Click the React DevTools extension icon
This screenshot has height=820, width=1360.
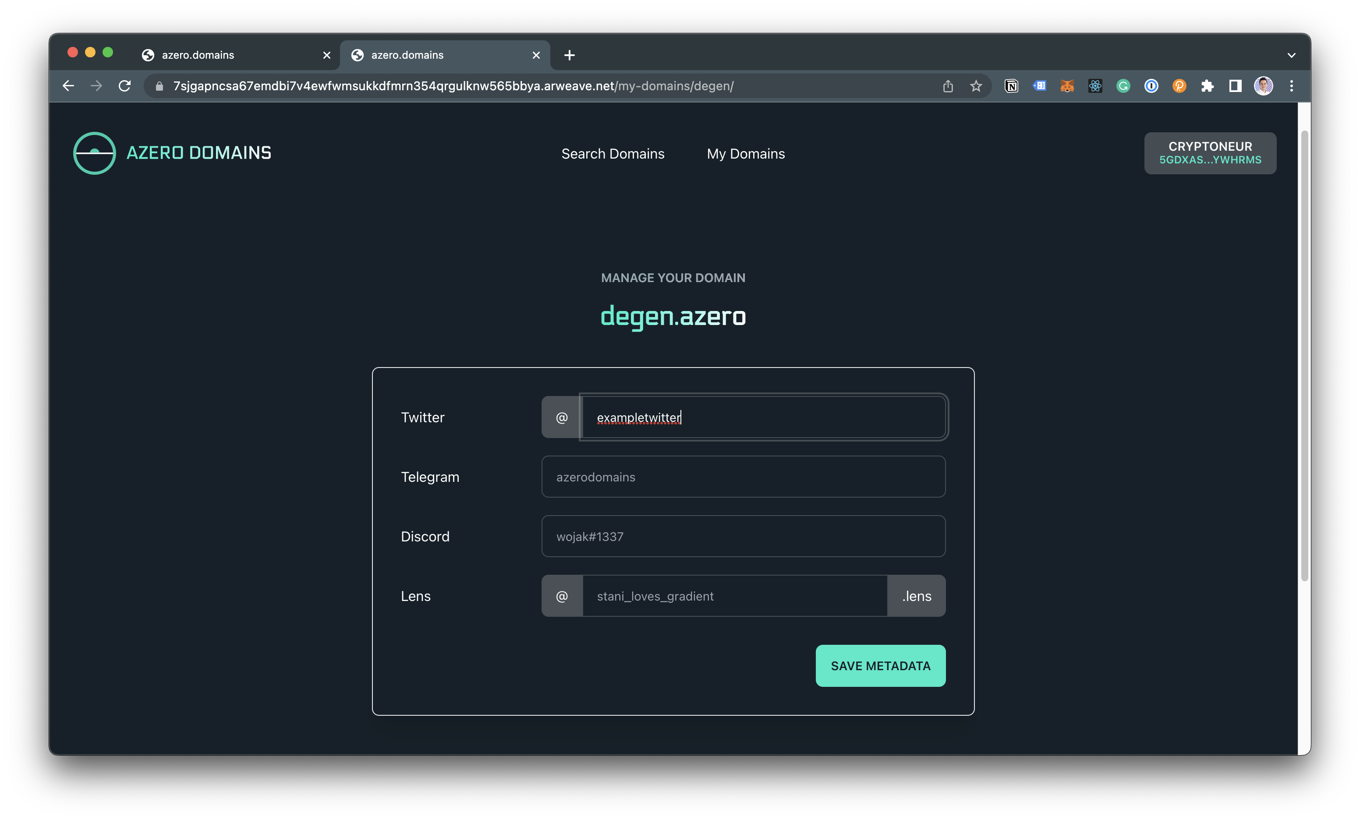(x=1095, y=86)
